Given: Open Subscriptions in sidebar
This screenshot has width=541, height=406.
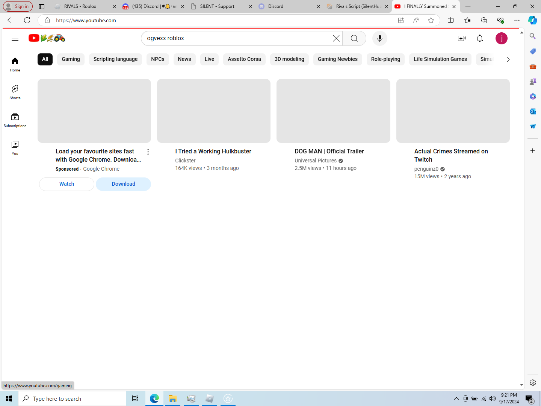Looking at the screenshot, I should pyautogui.click(x=15, y=120).
